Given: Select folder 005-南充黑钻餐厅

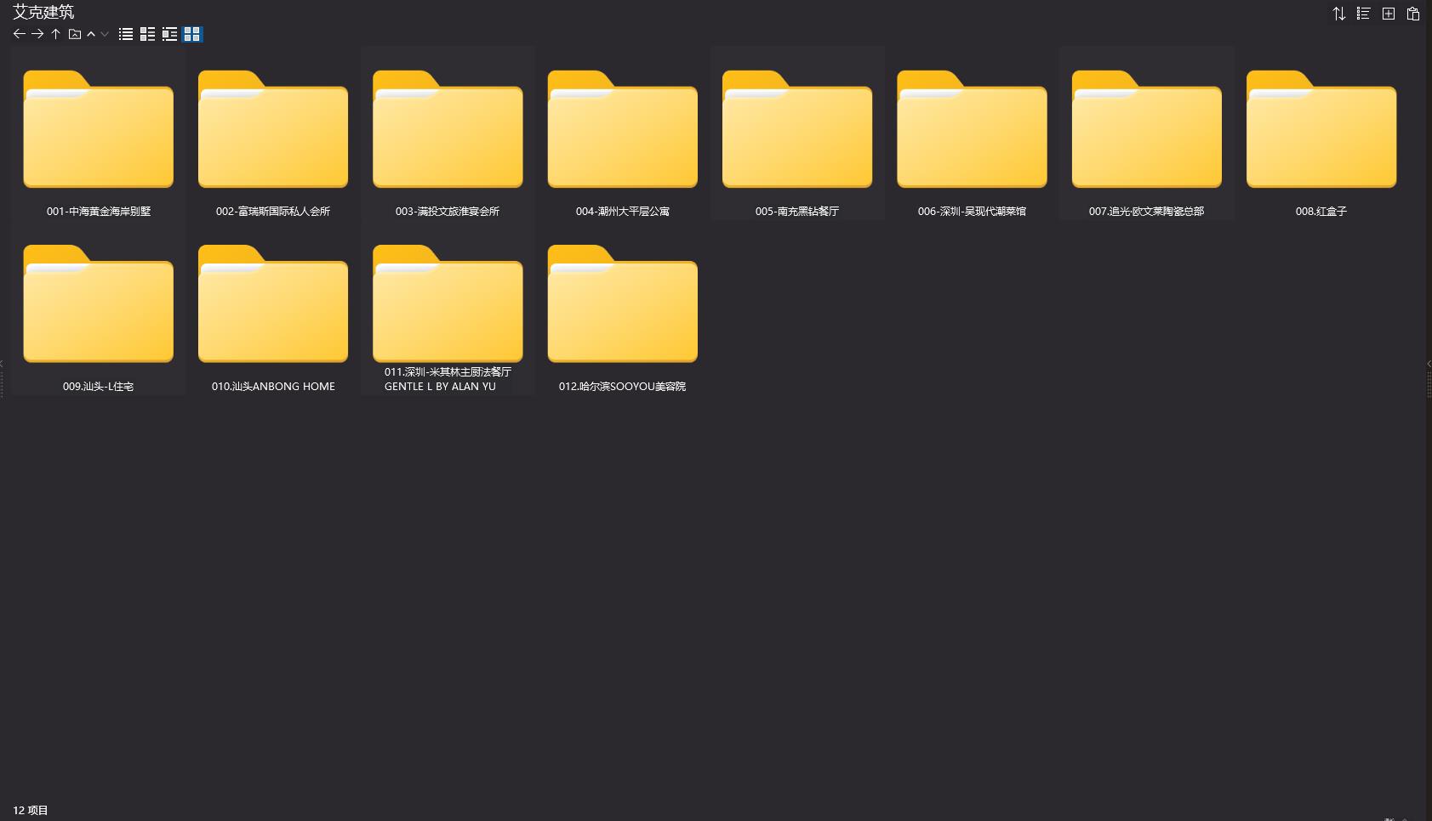Looking at the screenshot, I should (x=797, y=134).
